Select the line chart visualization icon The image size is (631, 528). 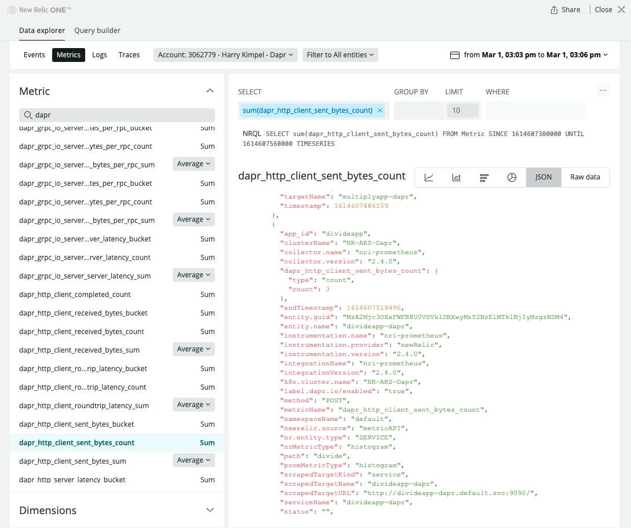tap(429, 177)
